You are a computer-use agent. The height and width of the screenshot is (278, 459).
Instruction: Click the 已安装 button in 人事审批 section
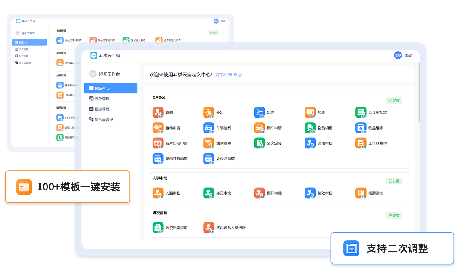(394, 181)
